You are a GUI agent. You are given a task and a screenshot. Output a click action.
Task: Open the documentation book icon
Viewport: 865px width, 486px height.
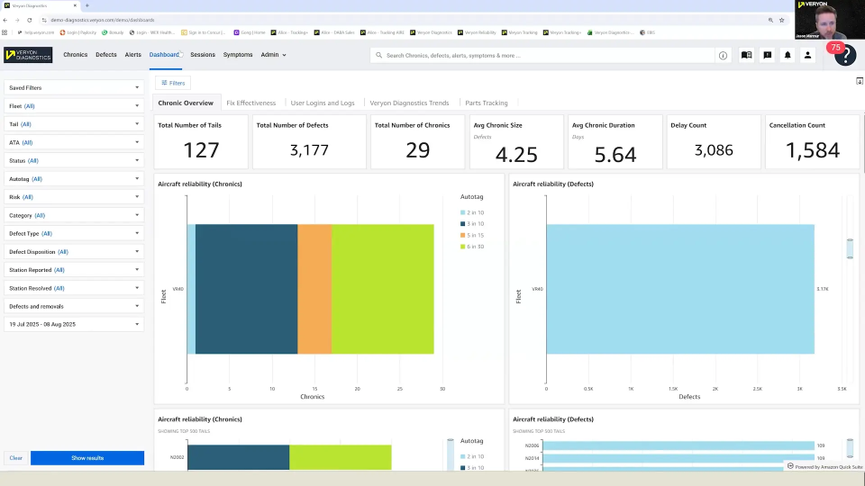(x=746, y=55)
